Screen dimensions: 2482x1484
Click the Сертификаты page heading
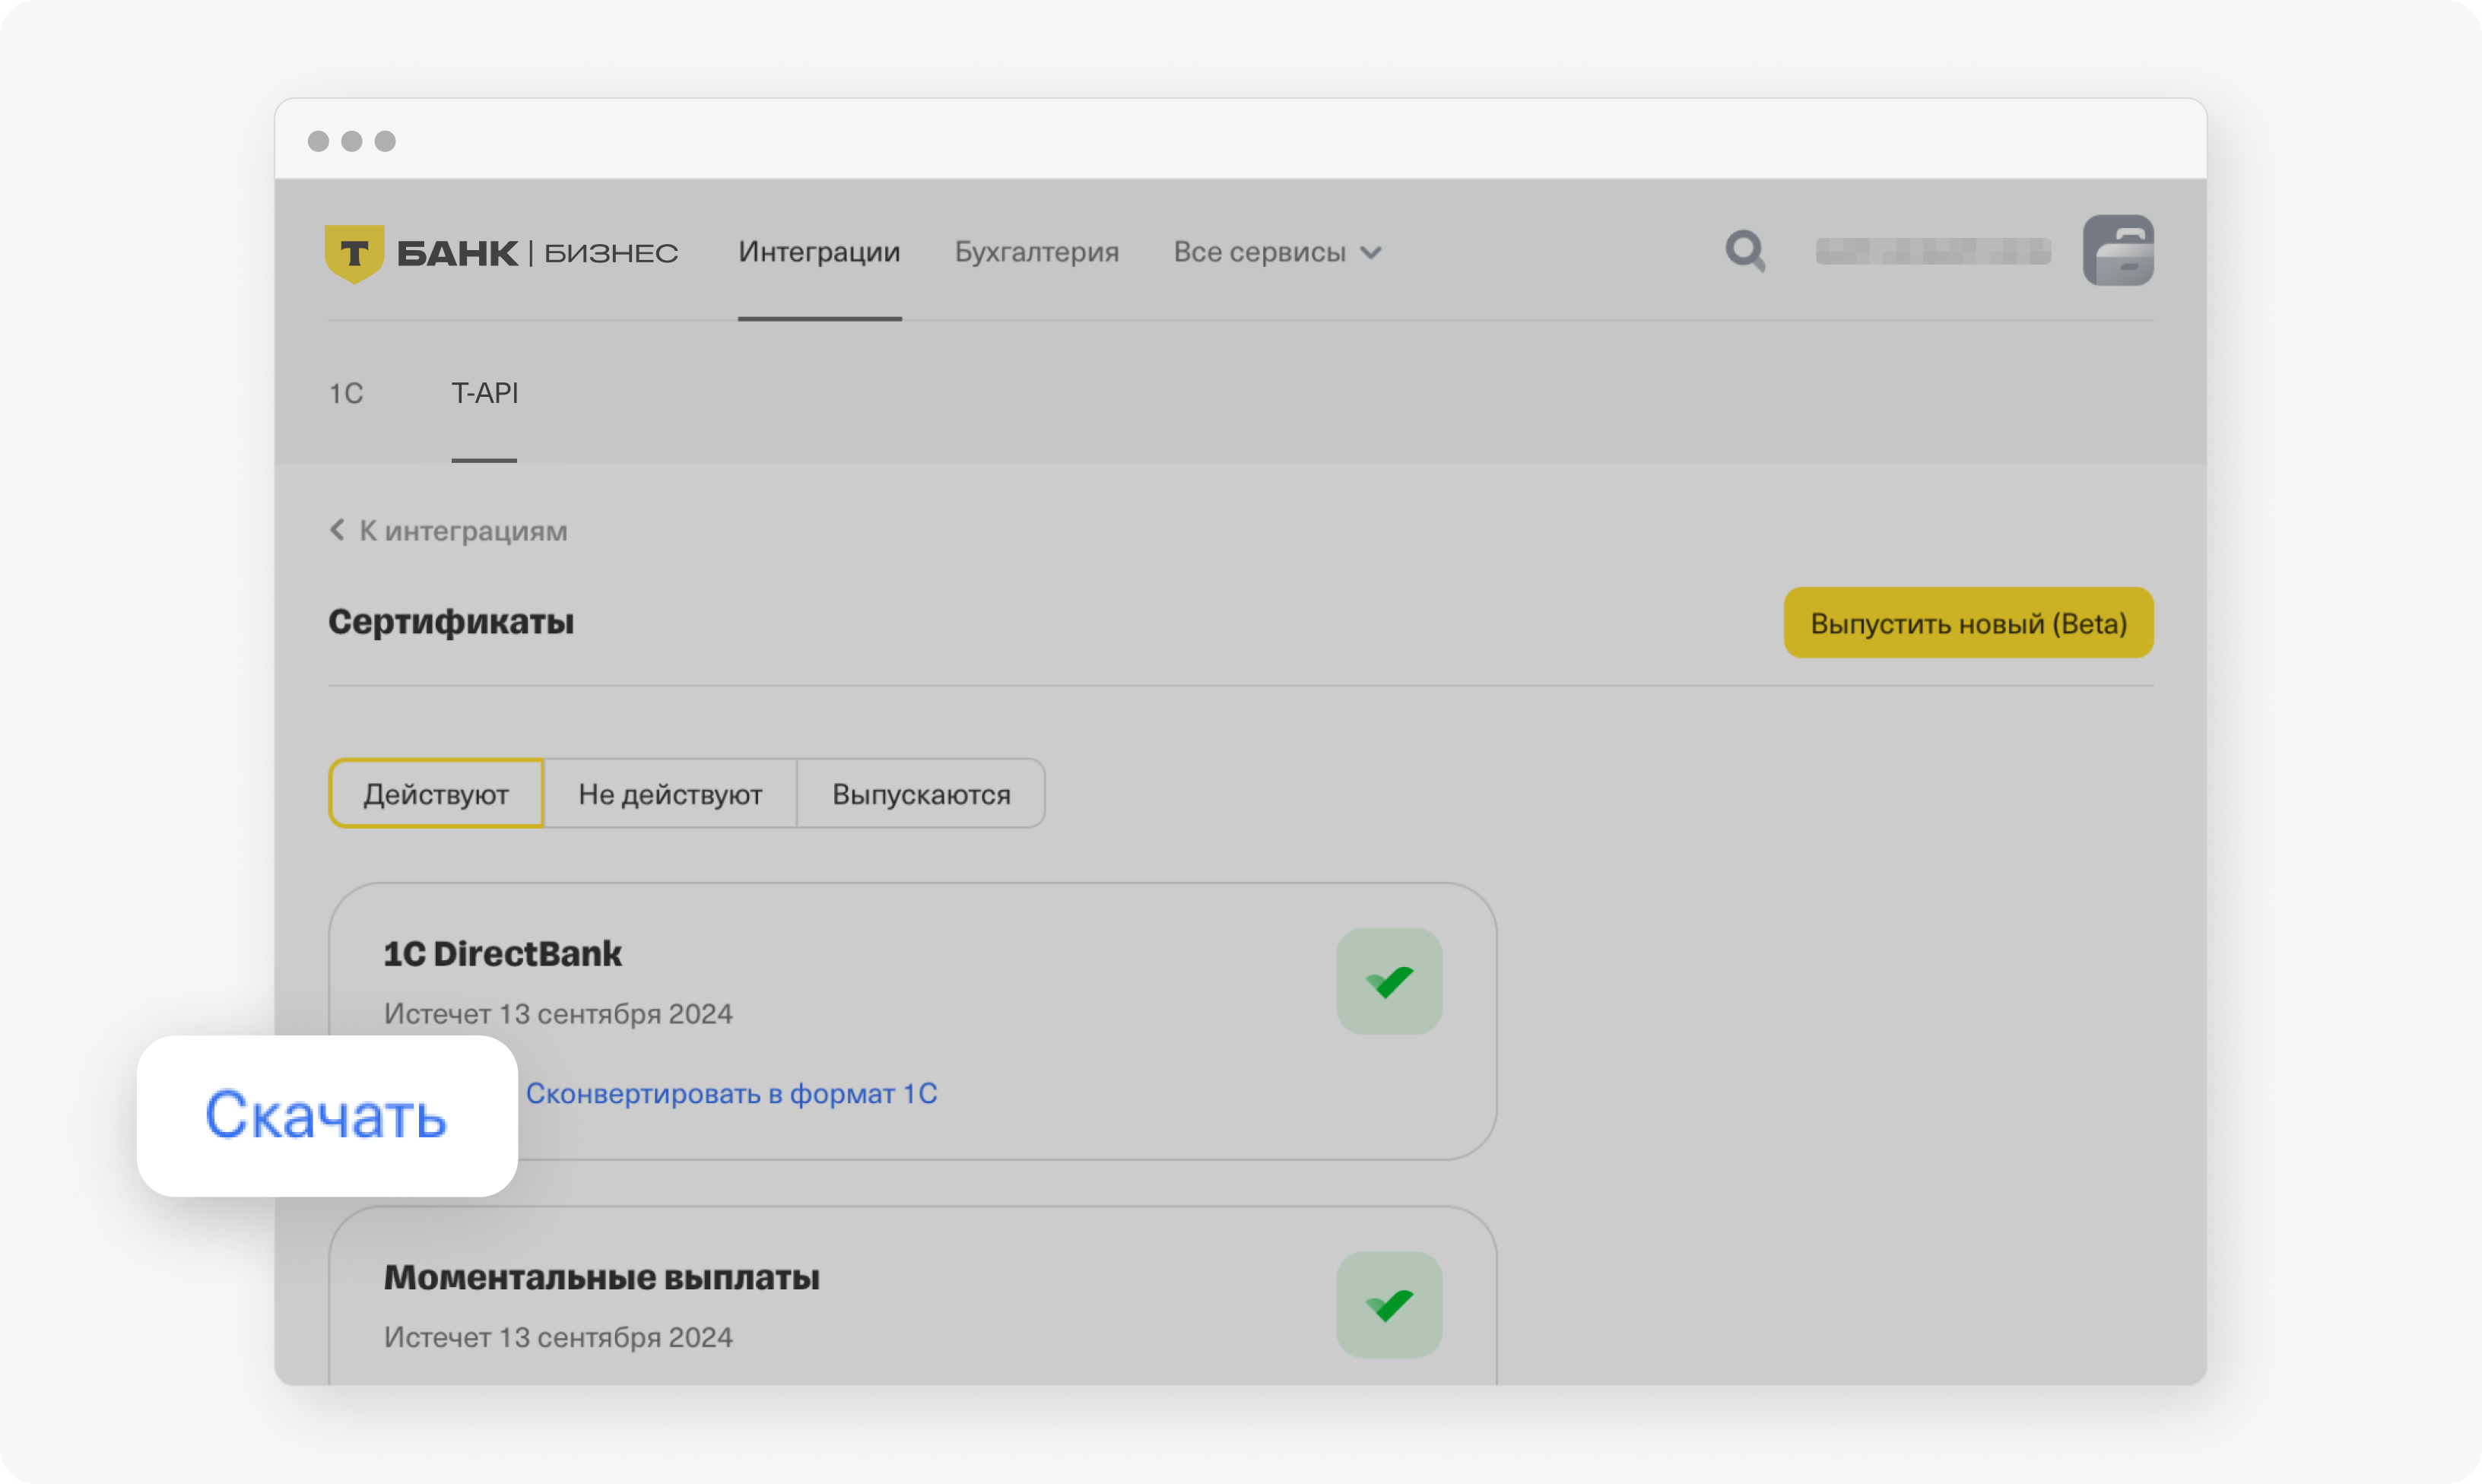[x=451, y=622]
